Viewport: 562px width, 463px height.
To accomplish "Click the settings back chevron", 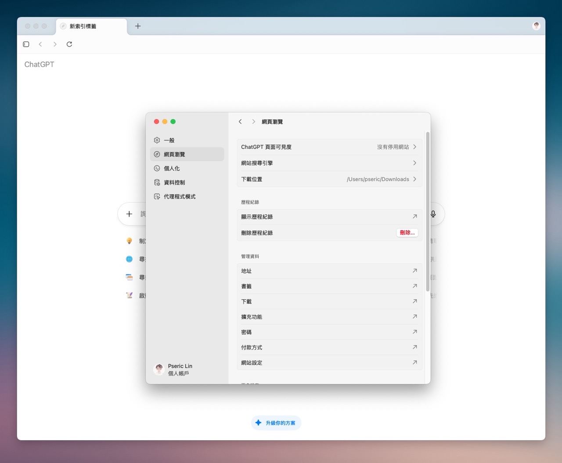I will pos(240,122).
